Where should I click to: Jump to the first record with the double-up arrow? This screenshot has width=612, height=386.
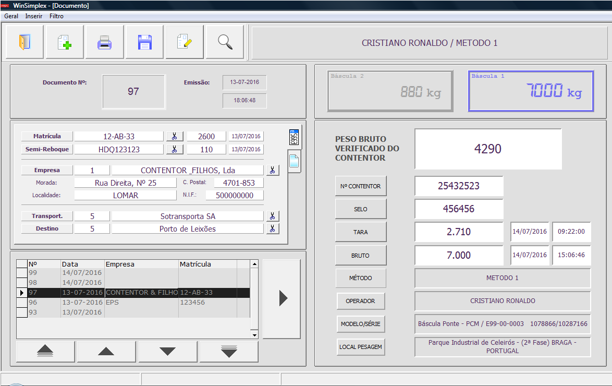[x=45, y=351]
